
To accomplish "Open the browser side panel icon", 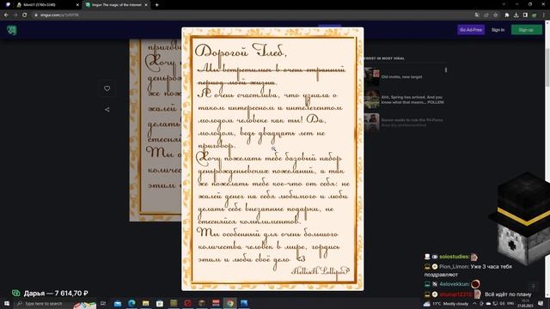I will (x=525, y=15).
